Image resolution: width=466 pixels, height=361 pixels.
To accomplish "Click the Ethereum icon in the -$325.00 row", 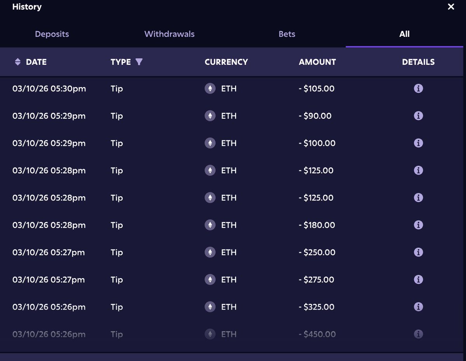I will [x=210, y=307].
